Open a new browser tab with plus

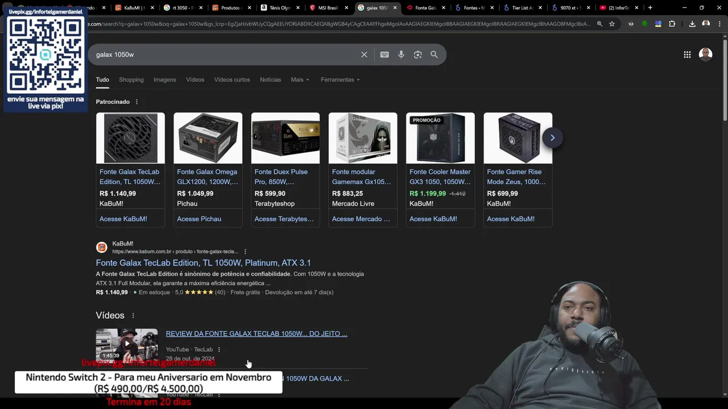point(650,8)
